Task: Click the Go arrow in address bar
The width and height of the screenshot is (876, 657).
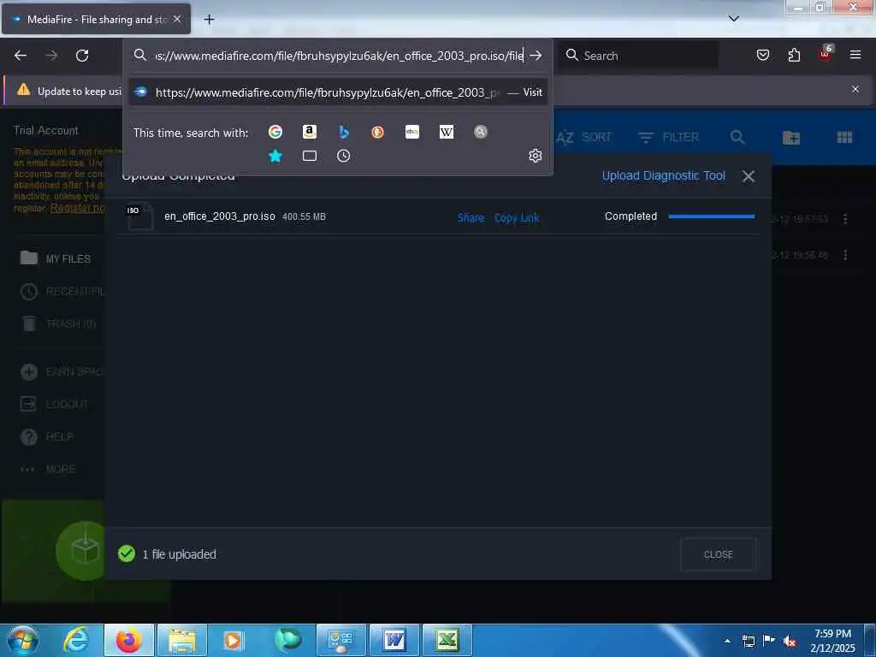Action: click(536, 56)
